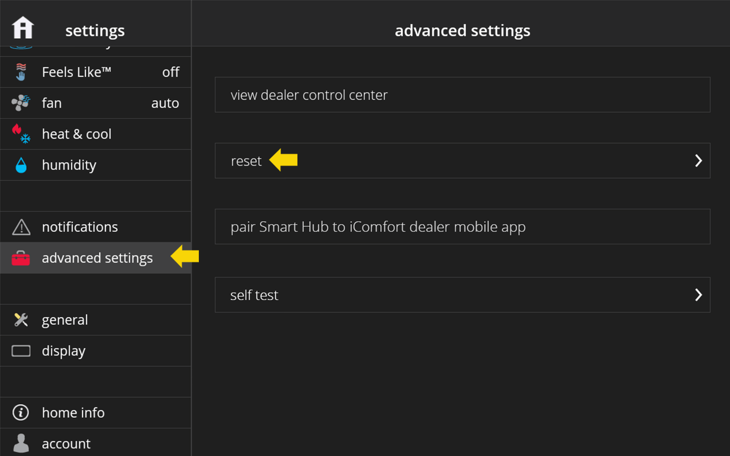Pair Smart Hub to iComfort dealer app
Image resolution: width=730 pixels, height=456 pixels.
[x=462, y=226]
